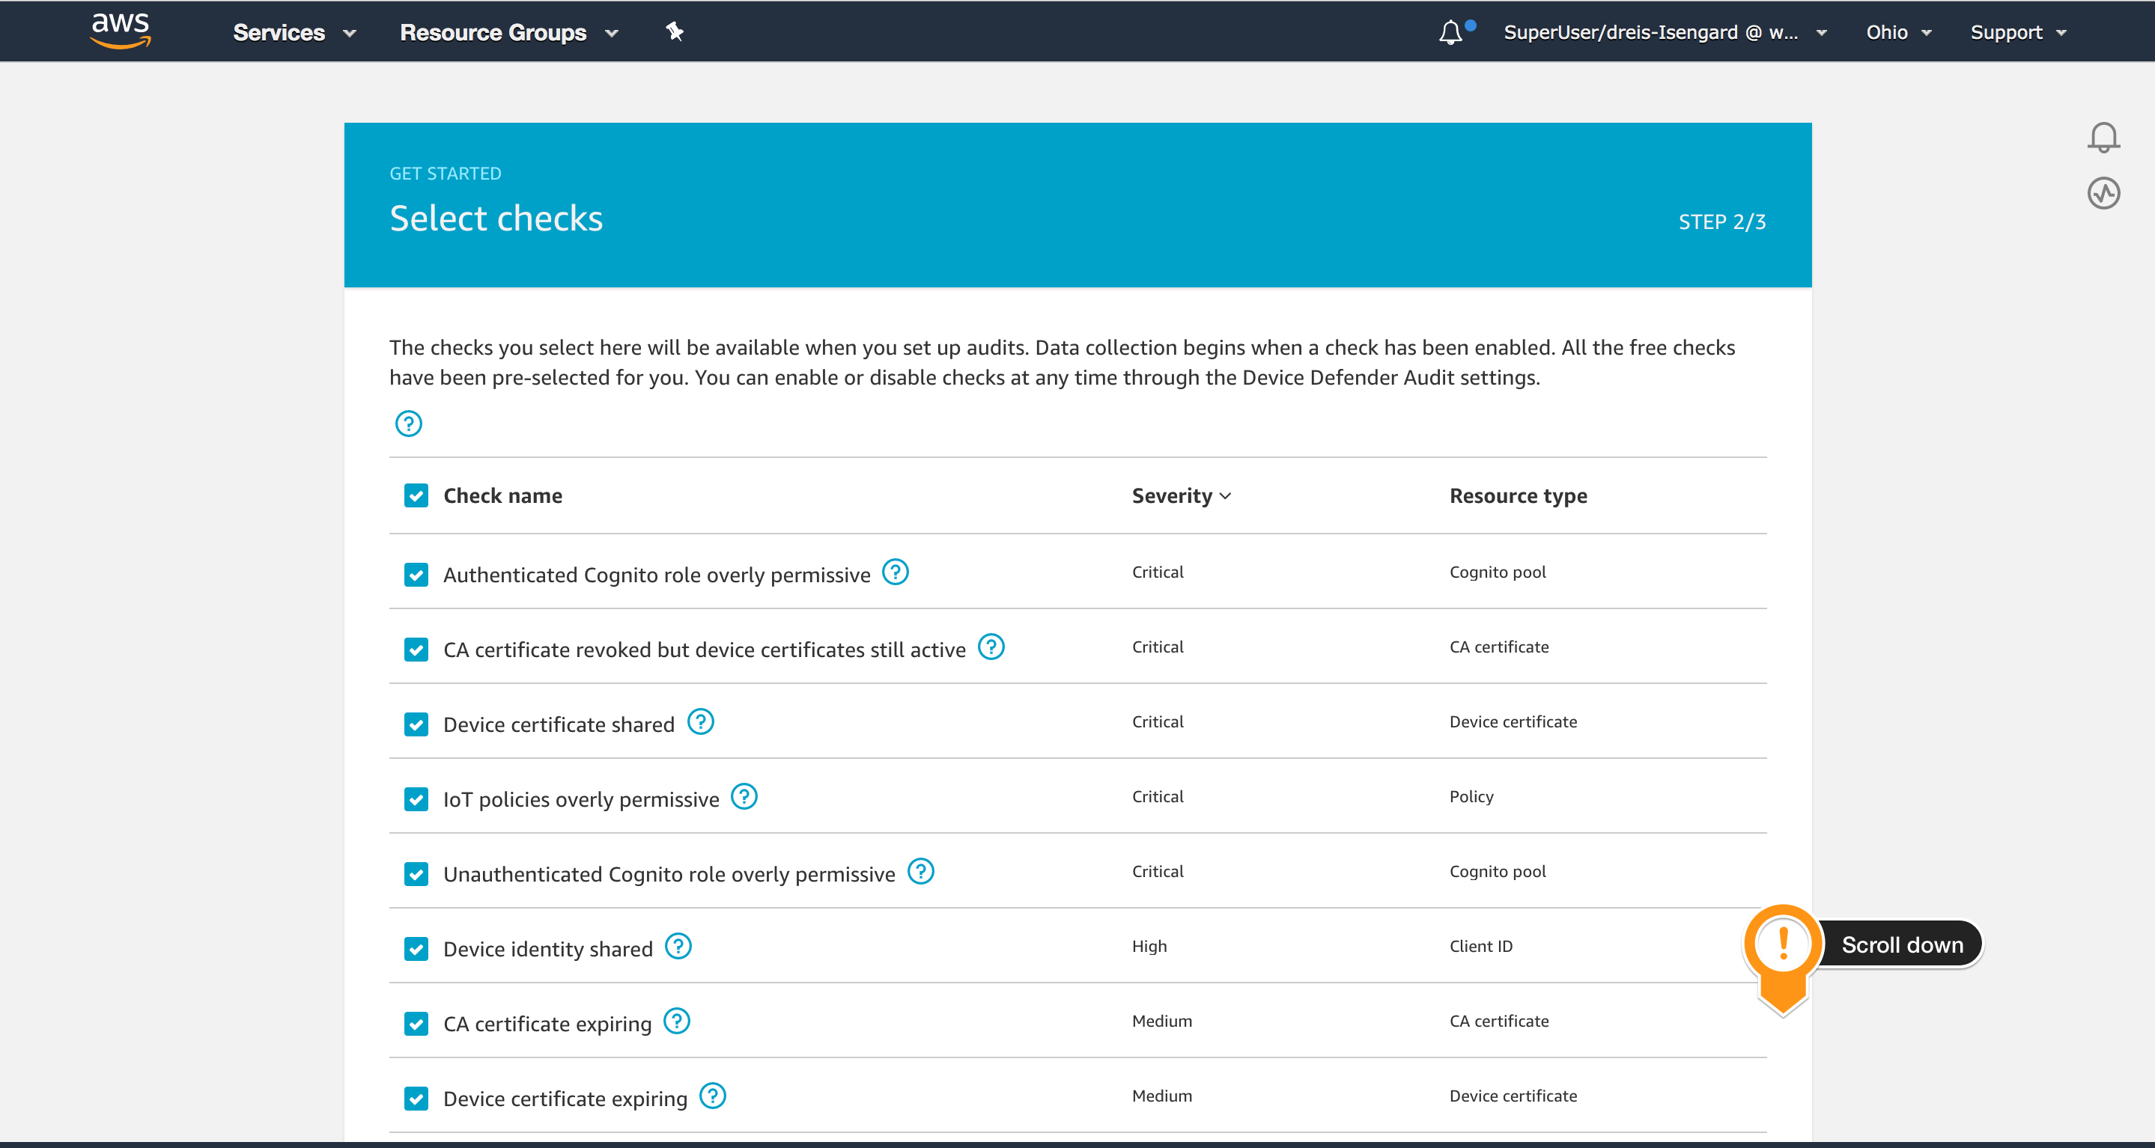Viewport: 2155px width, 1148px height.
Task: Click the Resource type column header
Action: (x=1519, y=496)
